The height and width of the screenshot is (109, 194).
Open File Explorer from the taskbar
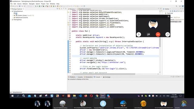pos(74,96)
